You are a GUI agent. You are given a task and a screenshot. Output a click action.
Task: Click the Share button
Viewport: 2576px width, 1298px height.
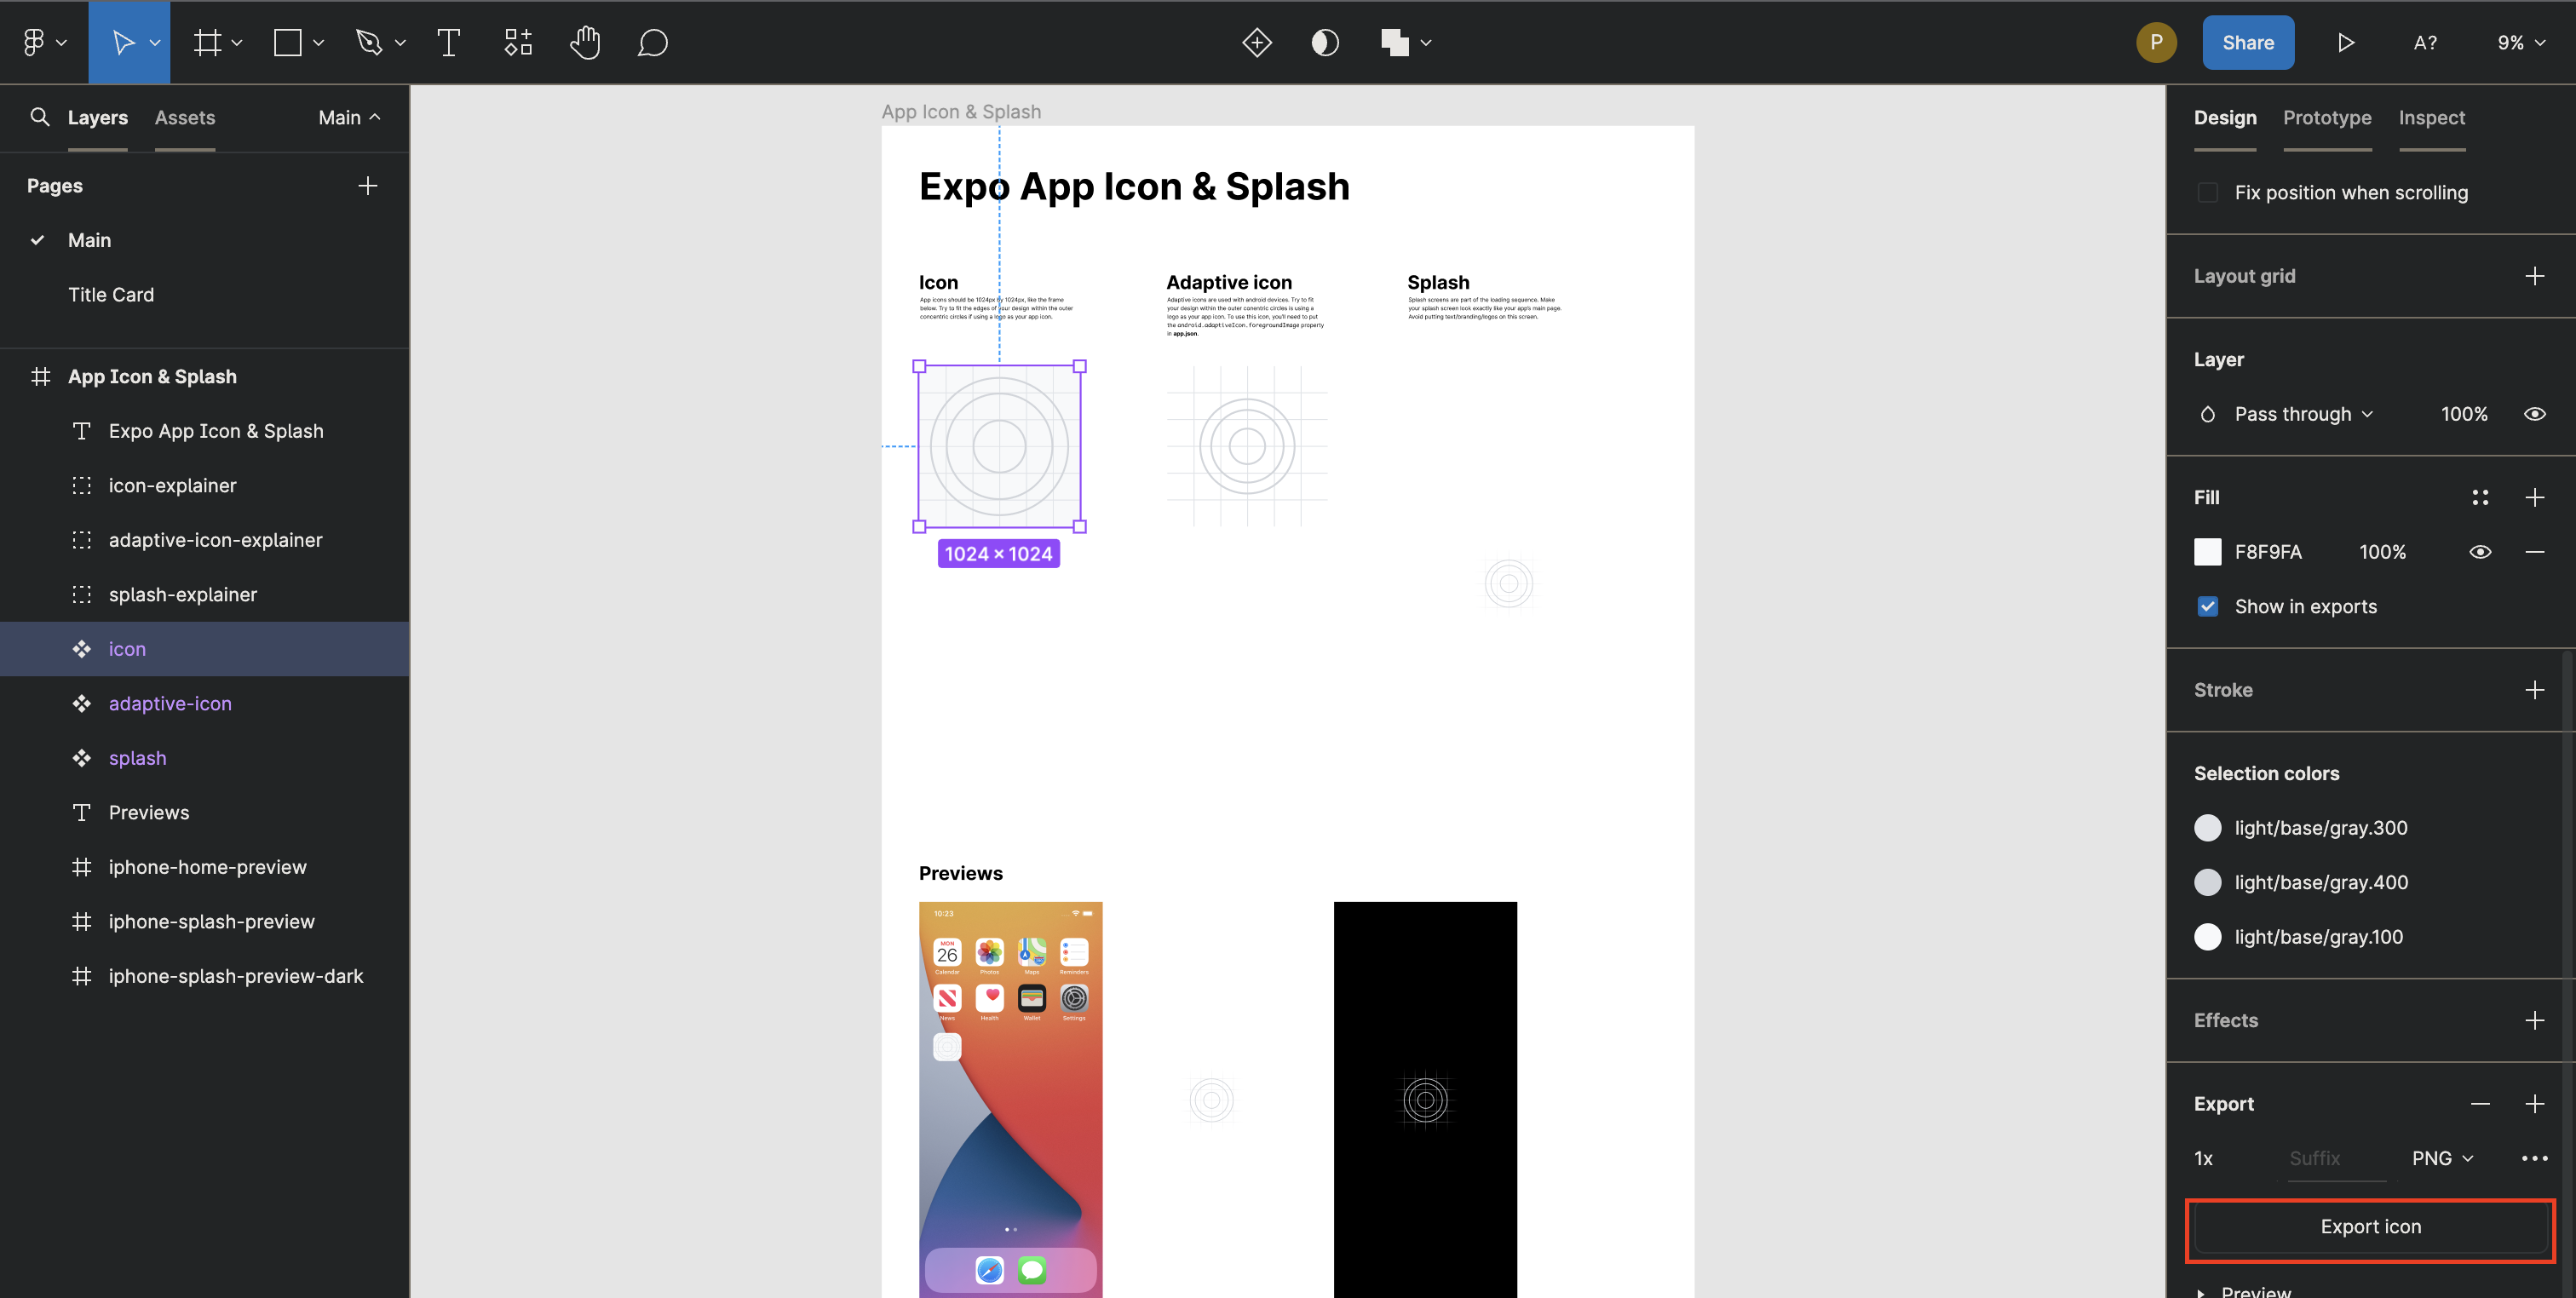coord(2247,42)
